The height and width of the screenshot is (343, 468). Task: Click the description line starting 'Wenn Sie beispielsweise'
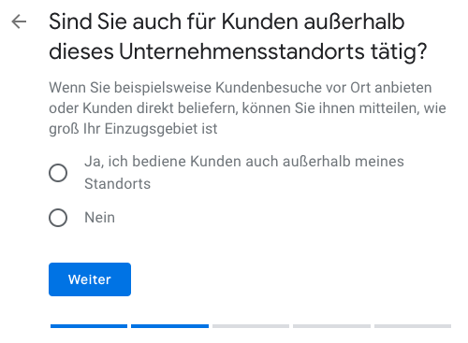point(241,88)
